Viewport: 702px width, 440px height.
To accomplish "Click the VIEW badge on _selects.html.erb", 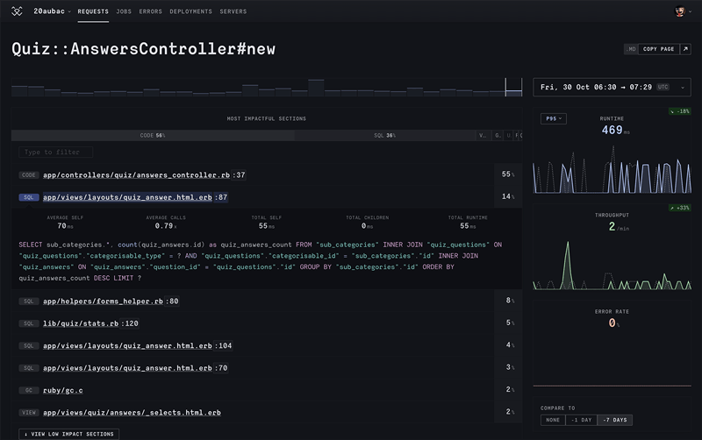I will [29, 413].
